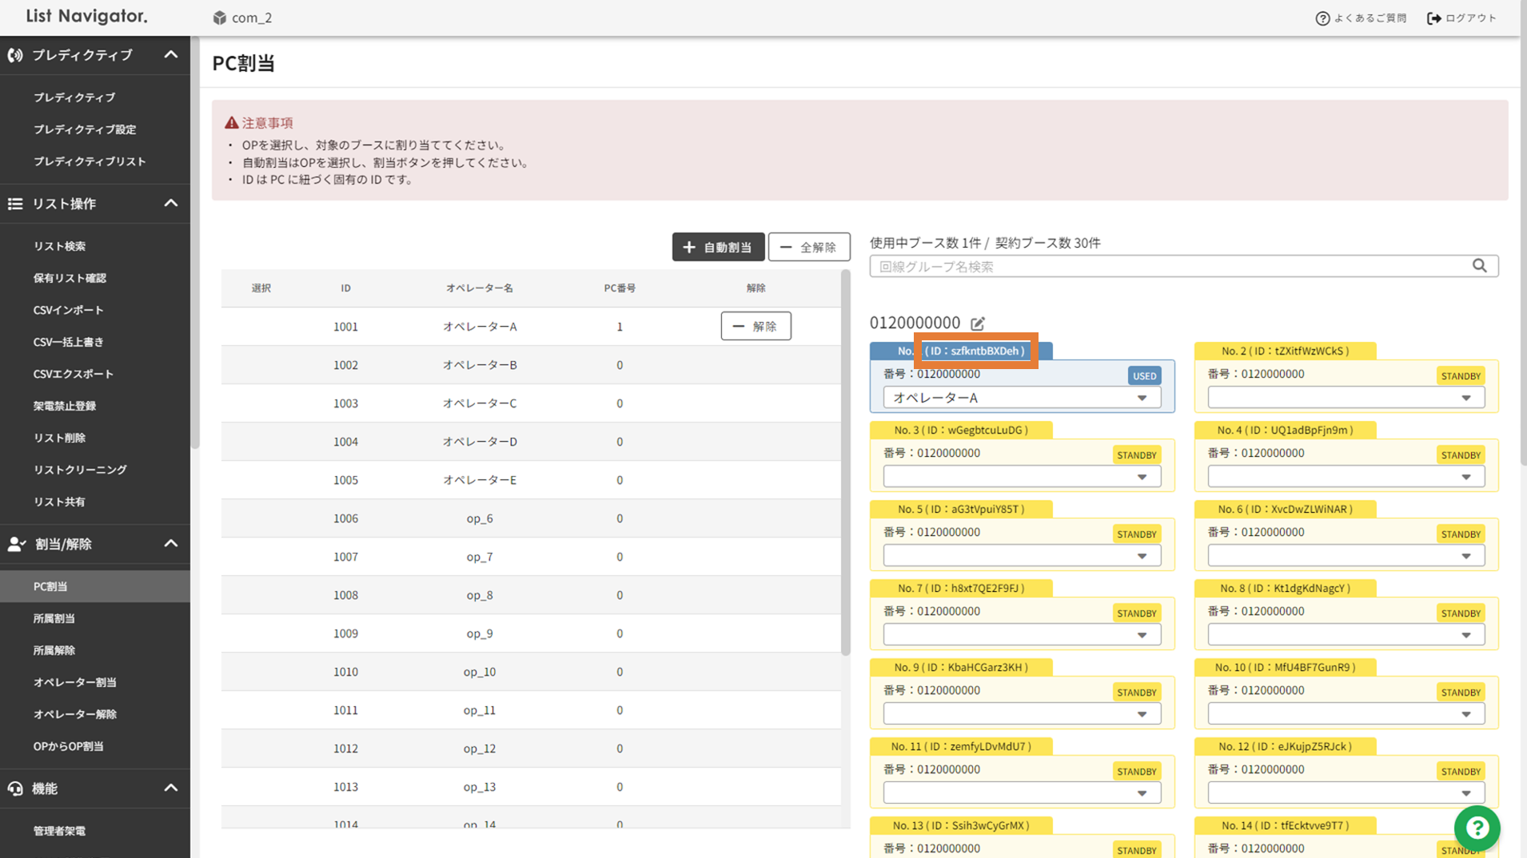Open the green help bubble icon
The height and width of the screenshot is (858, 1527).
pos(1476,828)
